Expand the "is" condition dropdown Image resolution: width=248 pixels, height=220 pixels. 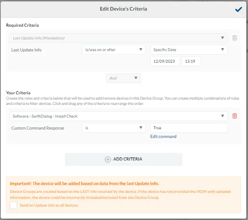pyautogui.click(x=114, y=128)
